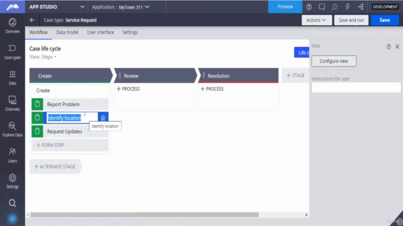The image size is (403, 226).
Task: Open the help question mark icon in header
Action: pos(309,7)
